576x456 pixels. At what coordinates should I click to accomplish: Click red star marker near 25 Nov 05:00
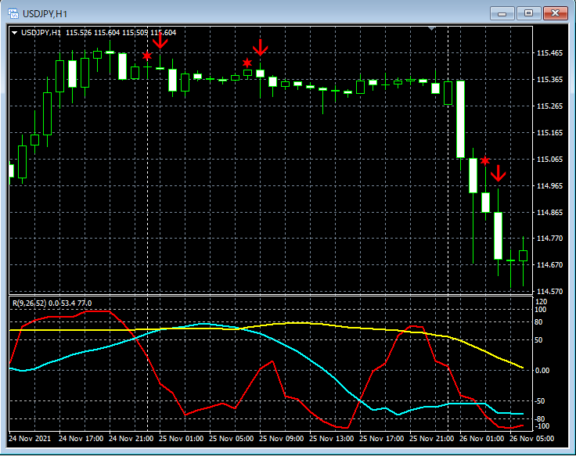(247, 63)
